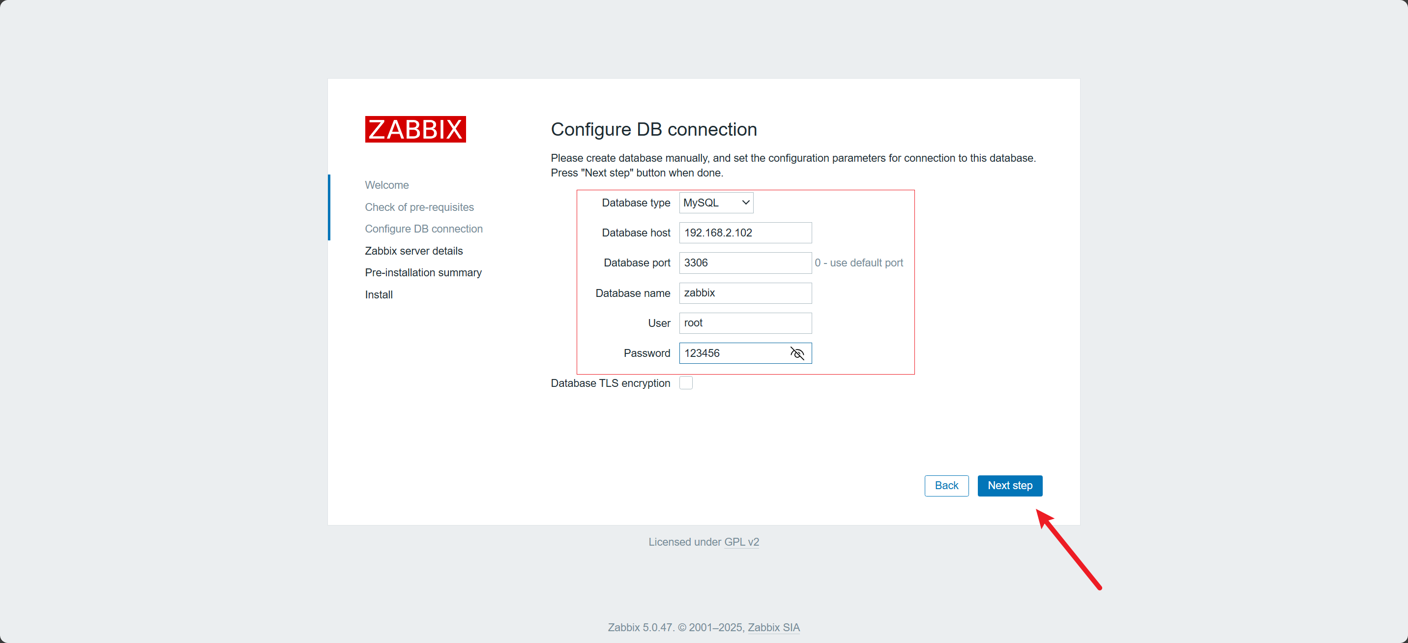Click the ZABBIX logo
This screenshot has width=1408, height=643.
pyautogui.click(x=415, y=129)
